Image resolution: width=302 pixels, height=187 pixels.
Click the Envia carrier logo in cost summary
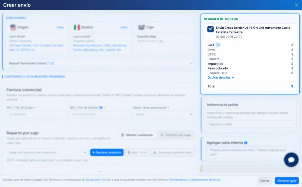pyautogui.click(x=210, y=29)
